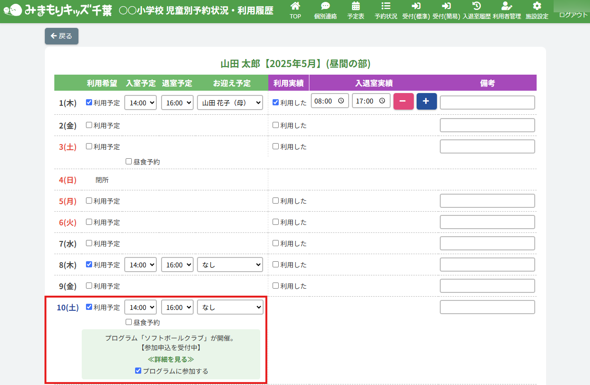Check 昼食予約 for 10(土)

pos(129,322)
